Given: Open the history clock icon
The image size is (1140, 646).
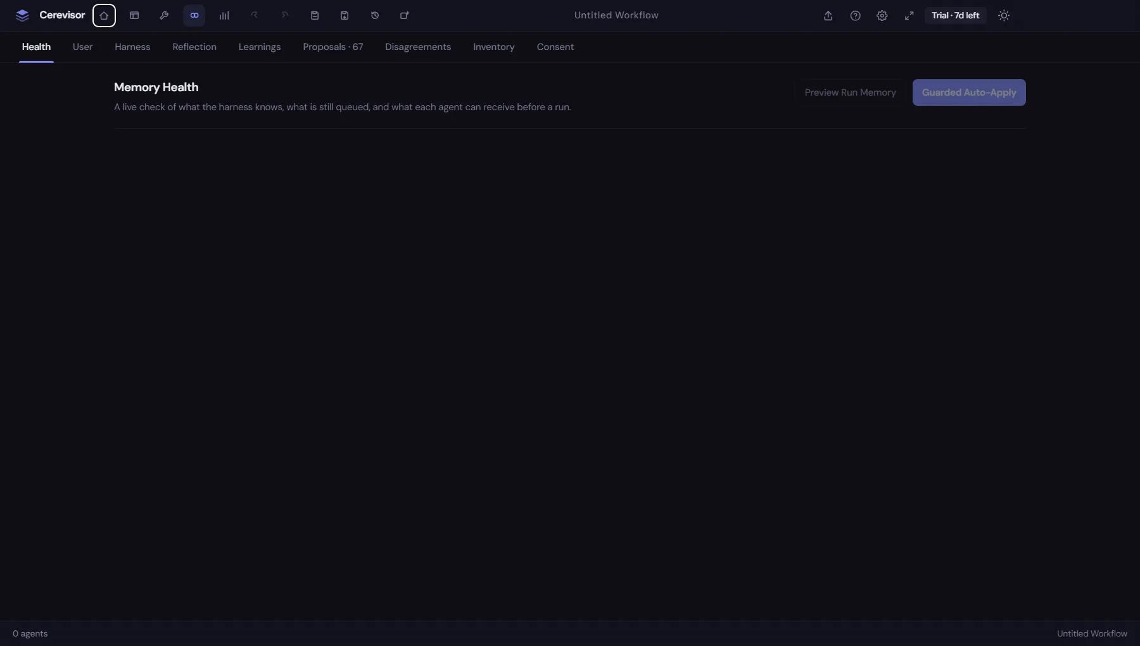Looking at the screenshot, I should tap(375, 15).
